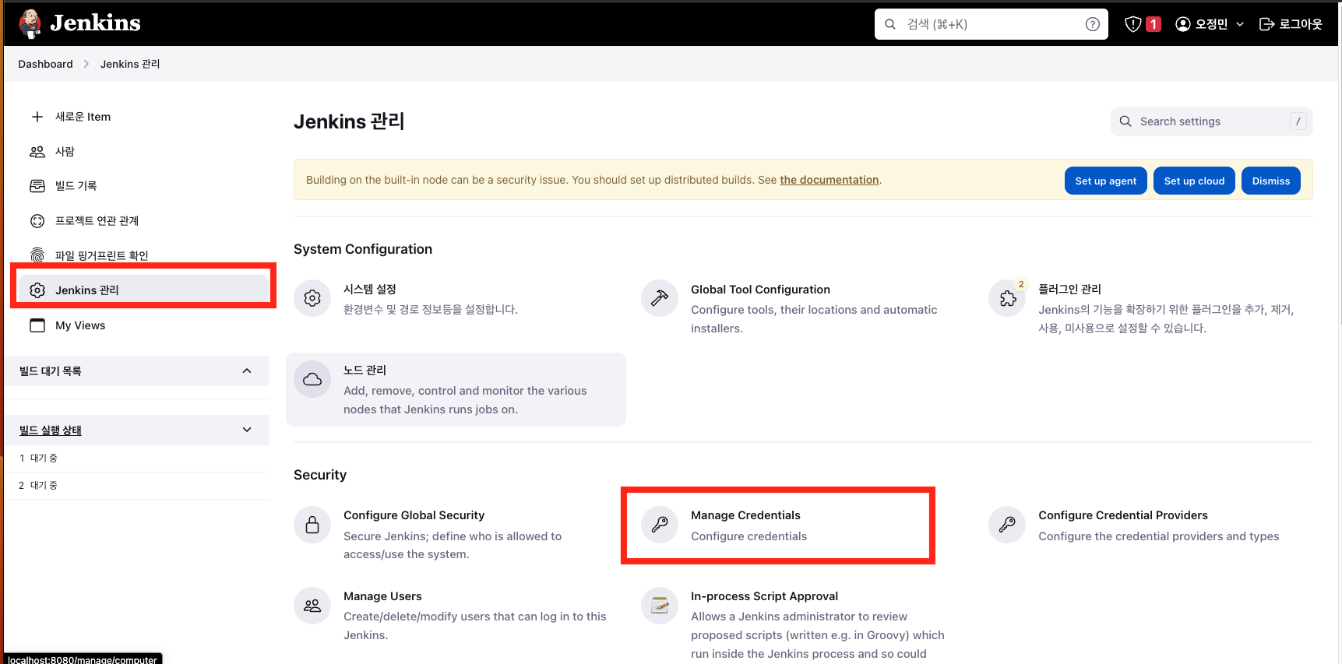Click the slash shortcut hint in Search settings
The width and height of the screenshot is (1342, 664).
1298,121
